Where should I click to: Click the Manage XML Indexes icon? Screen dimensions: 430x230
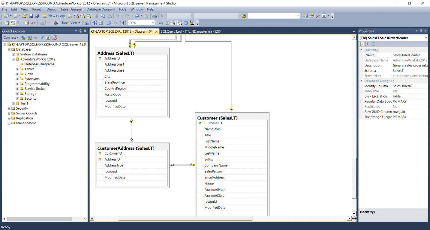tap(180, 23)
